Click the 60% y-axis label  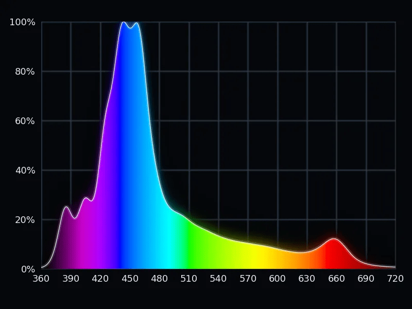(x=25, y=121)
